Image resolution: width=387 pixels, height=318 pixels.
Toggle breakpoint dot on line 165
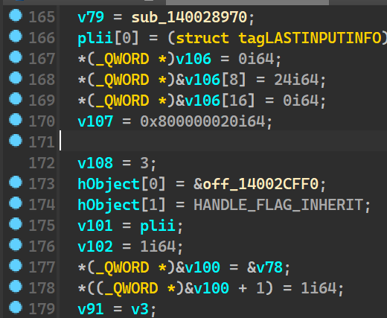coord(16,16)
